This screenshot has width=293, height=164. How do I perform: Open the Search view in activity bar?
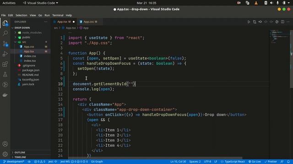pos(5,33)
